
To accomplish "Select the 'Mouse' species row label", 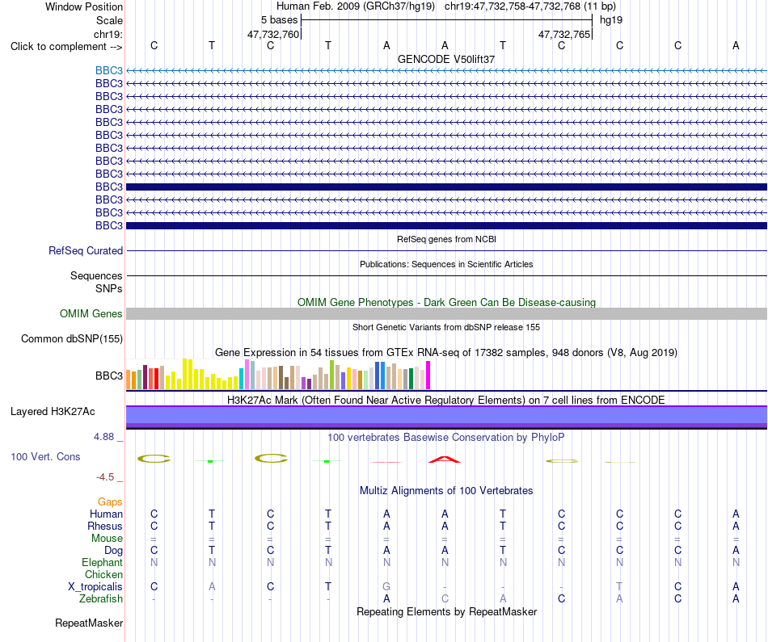I will click(x=107, y=539).
